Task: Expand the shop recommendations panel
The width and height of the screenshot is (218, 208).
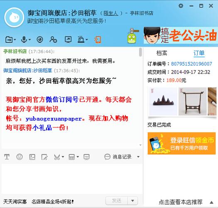Action: tap(211, 202)
